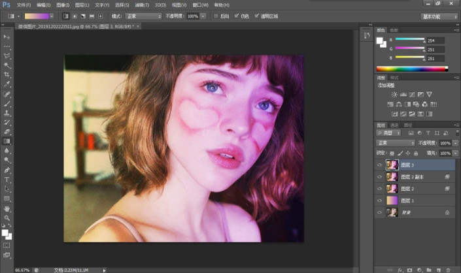This screenshot has width=461, height=273.
Task: Open the gradient preview editor
Action: [37, 16]
